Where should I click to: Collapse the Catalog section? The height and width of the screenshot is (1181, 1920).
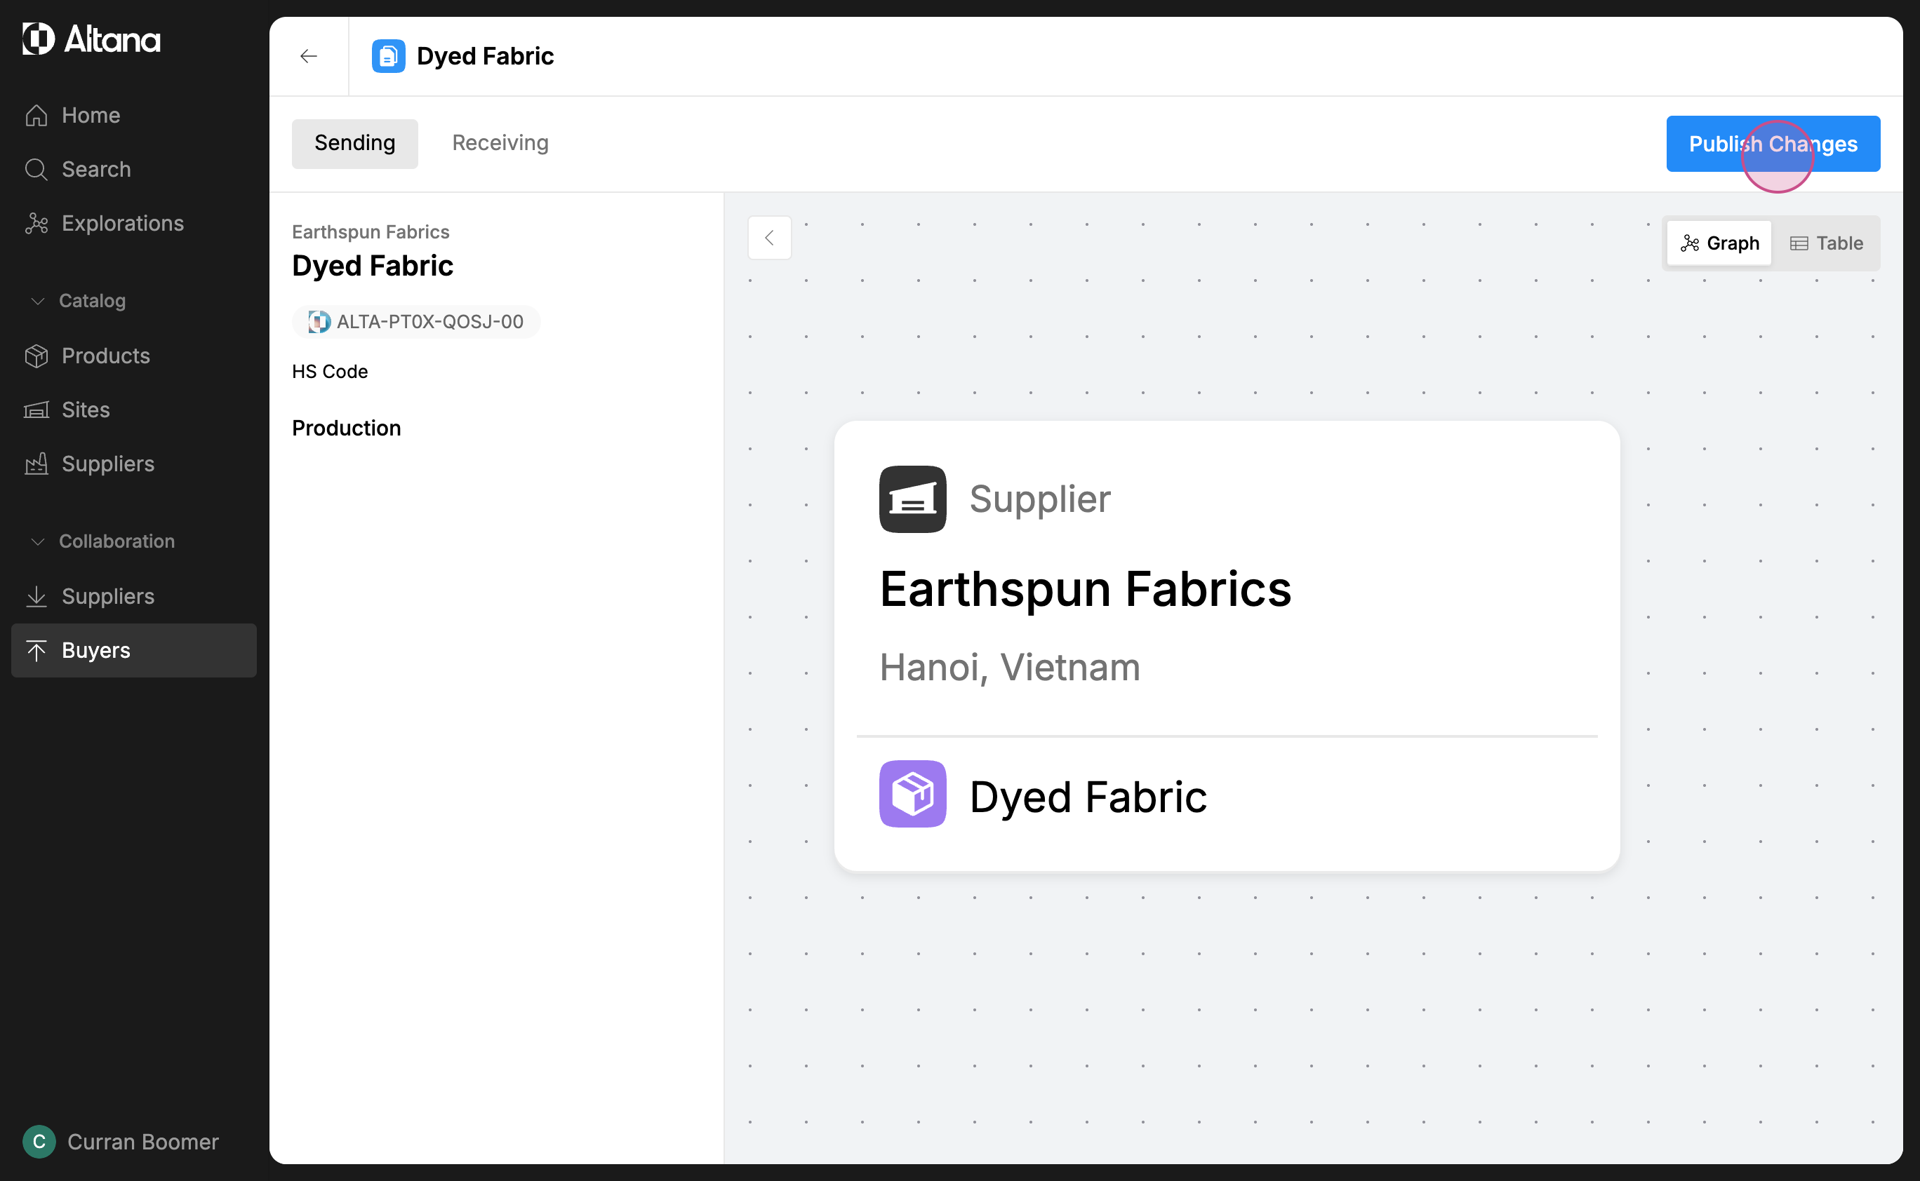pos(37,301)
